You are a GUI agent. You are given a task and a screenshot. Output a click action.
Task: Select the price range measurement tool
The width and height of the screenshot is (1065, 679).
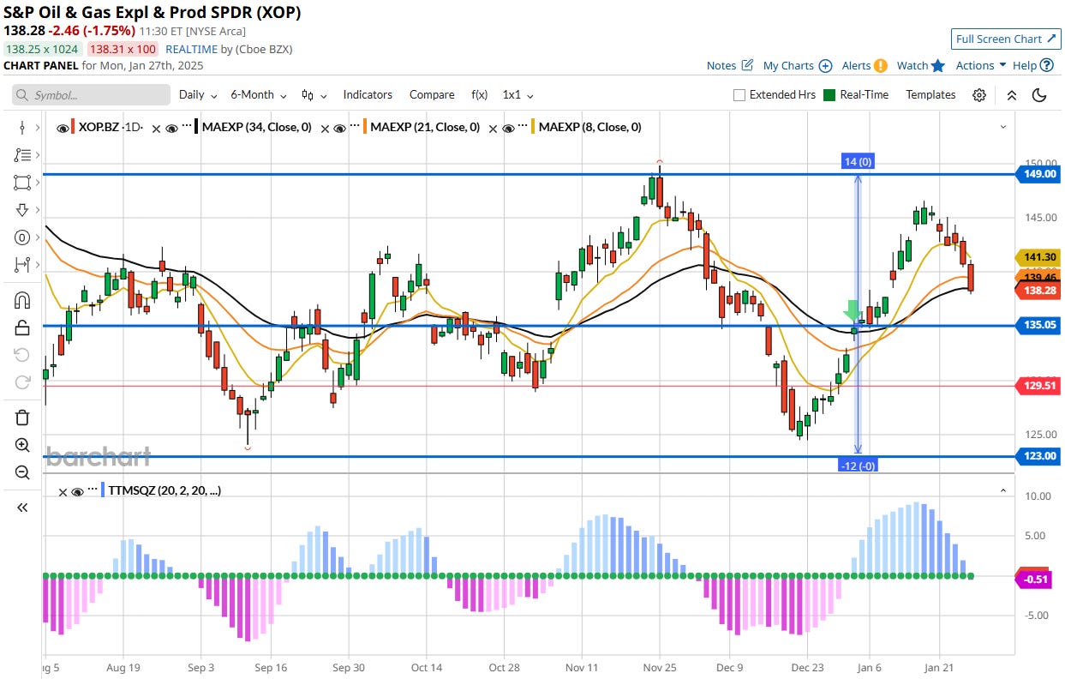coord(22,265)
